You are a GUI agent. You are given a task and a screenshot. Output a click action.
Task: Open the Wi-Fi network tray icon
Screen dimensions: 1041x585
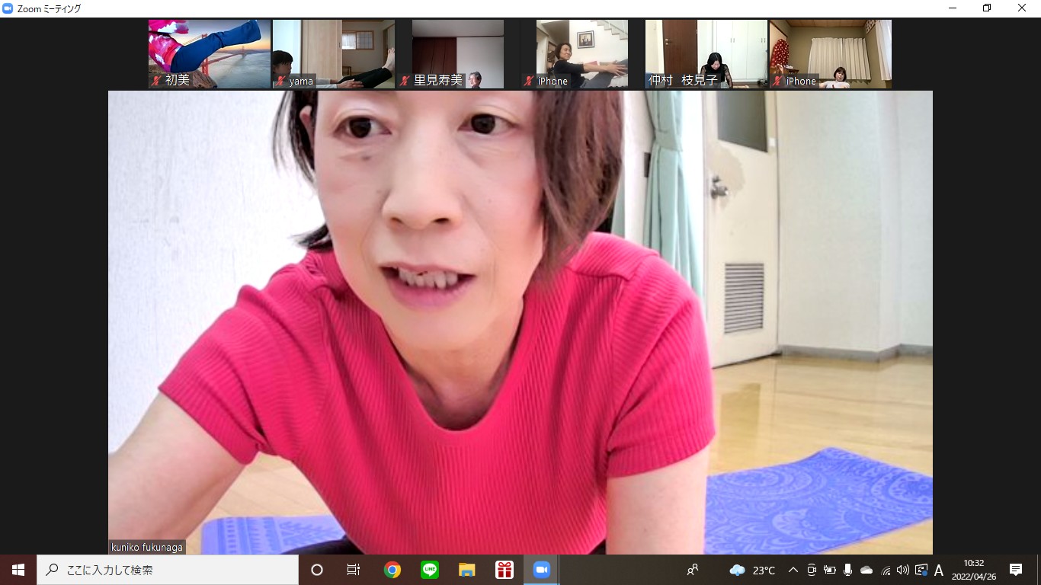(x=886, y=570)
